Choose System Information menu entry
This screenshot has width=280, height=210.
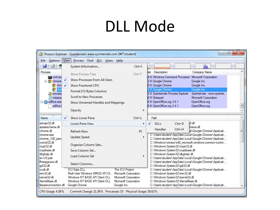(104, 66)
